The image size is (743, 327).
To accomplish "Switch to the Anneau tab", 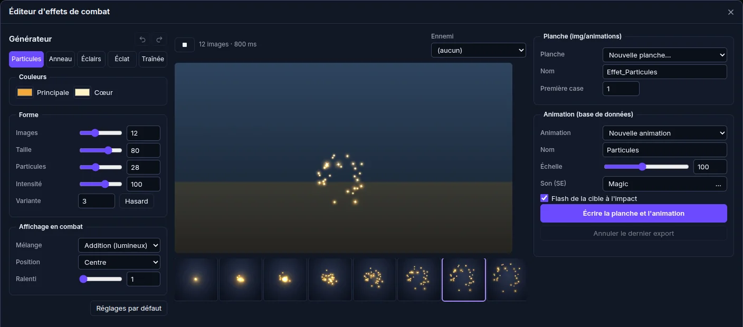I will (x=60, y=59).
